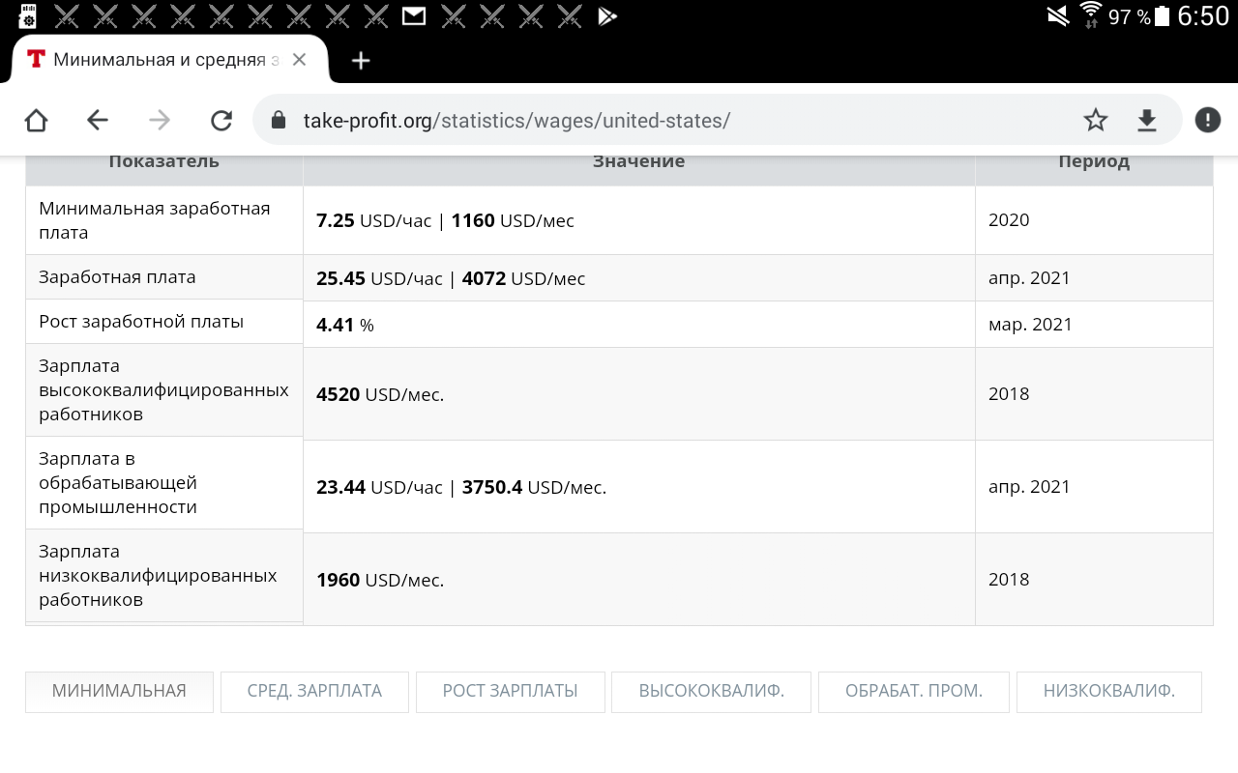Switch to the СРЕД. ЗАРПЛАТА tab
The width and height of the screenshot is (1238, 773).
[x=314, y=691]
